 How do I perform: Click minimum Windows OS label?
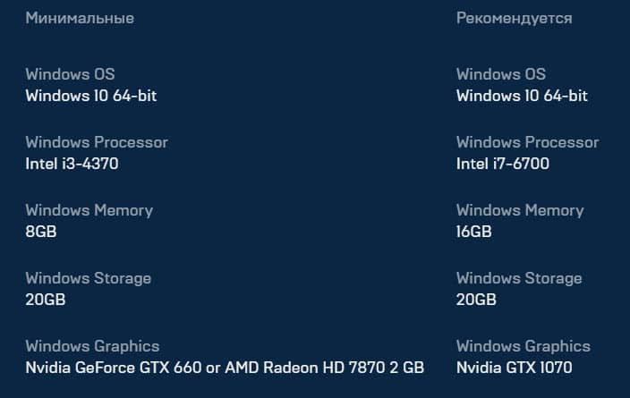click(x=70, y=74)
